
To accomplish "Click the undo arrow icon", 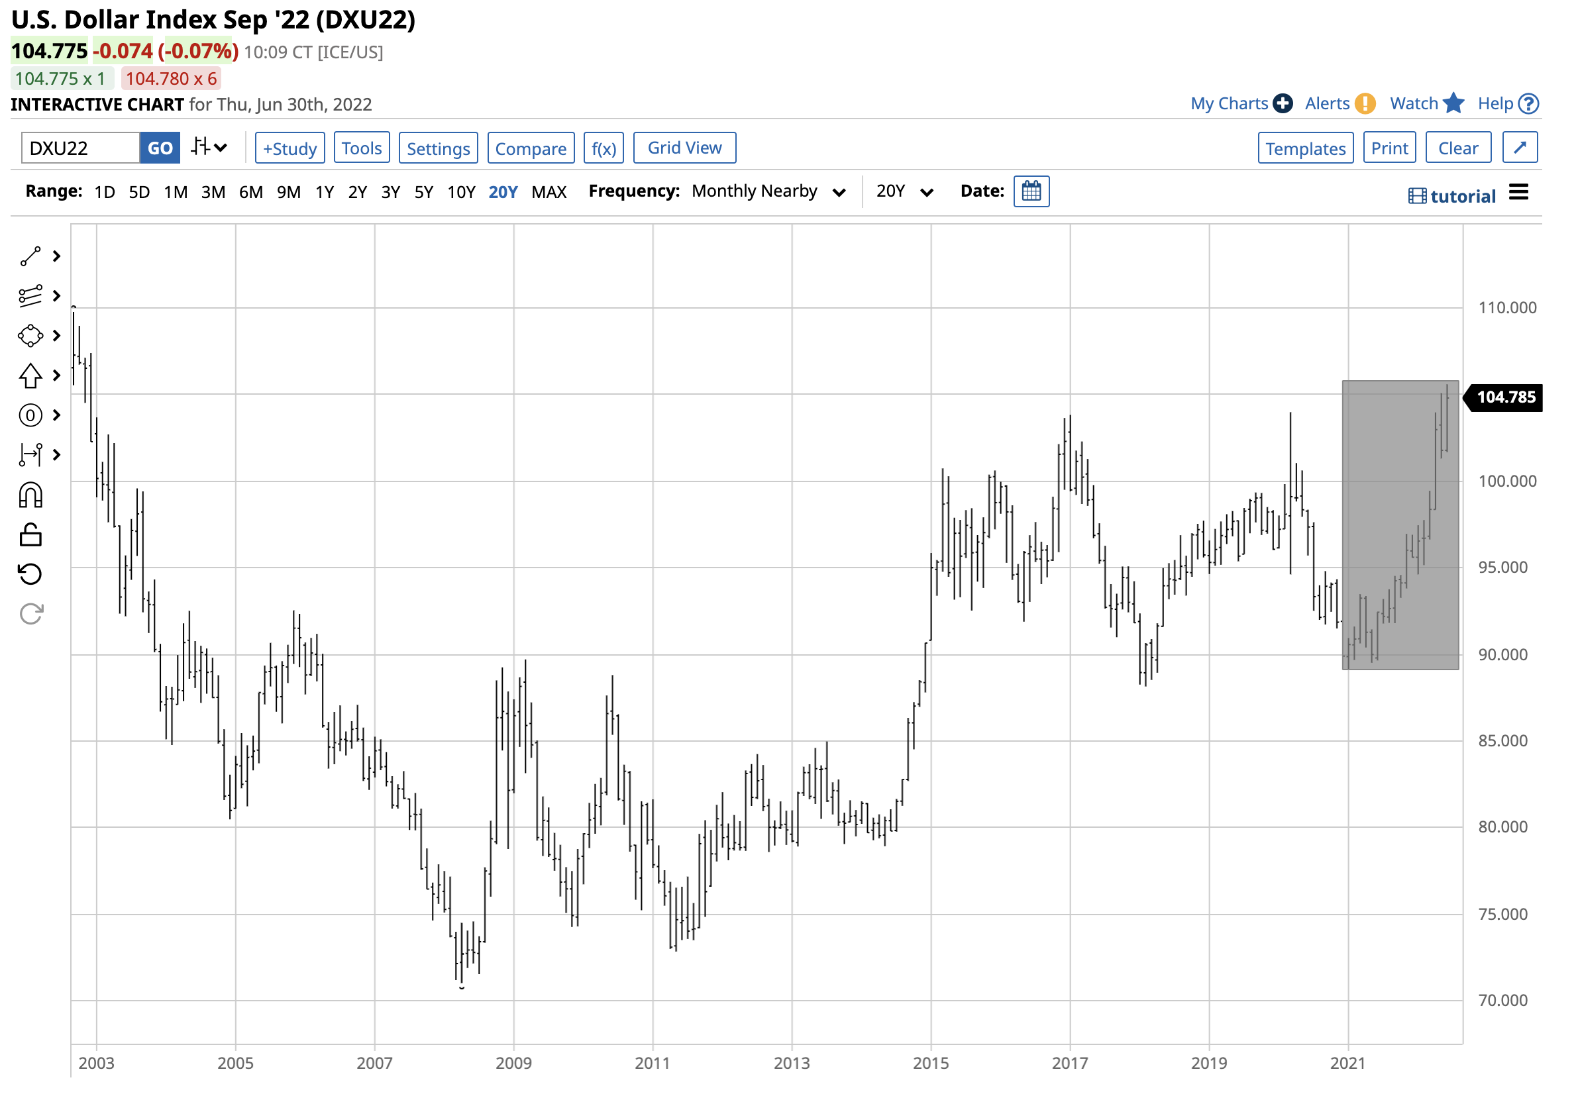I will tap(30, 574).
